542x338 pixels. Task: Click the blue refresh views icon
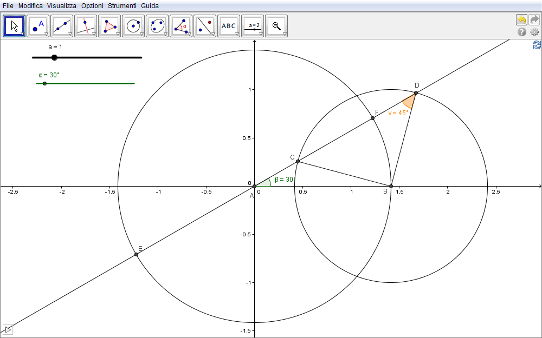(x=537, y=45)
